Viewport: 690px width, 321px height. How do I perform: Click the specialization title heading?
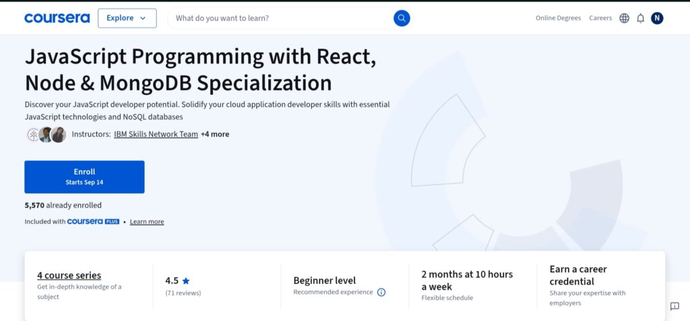[x=200, y=69]
